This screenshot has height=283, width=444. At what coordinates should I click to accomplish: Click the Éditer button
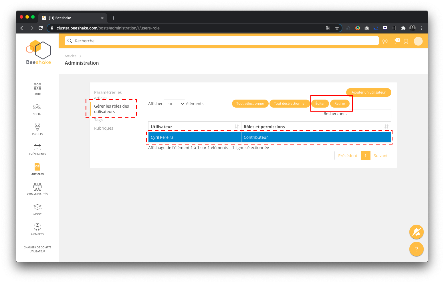click(x=320, y=104)
